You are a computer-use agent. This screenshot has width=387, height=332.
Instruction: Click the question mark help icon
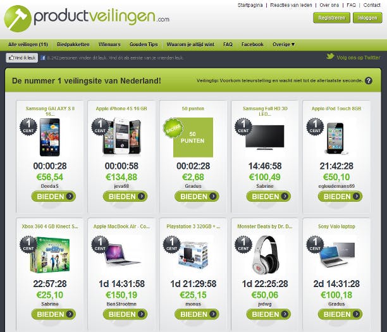(369, 81)
